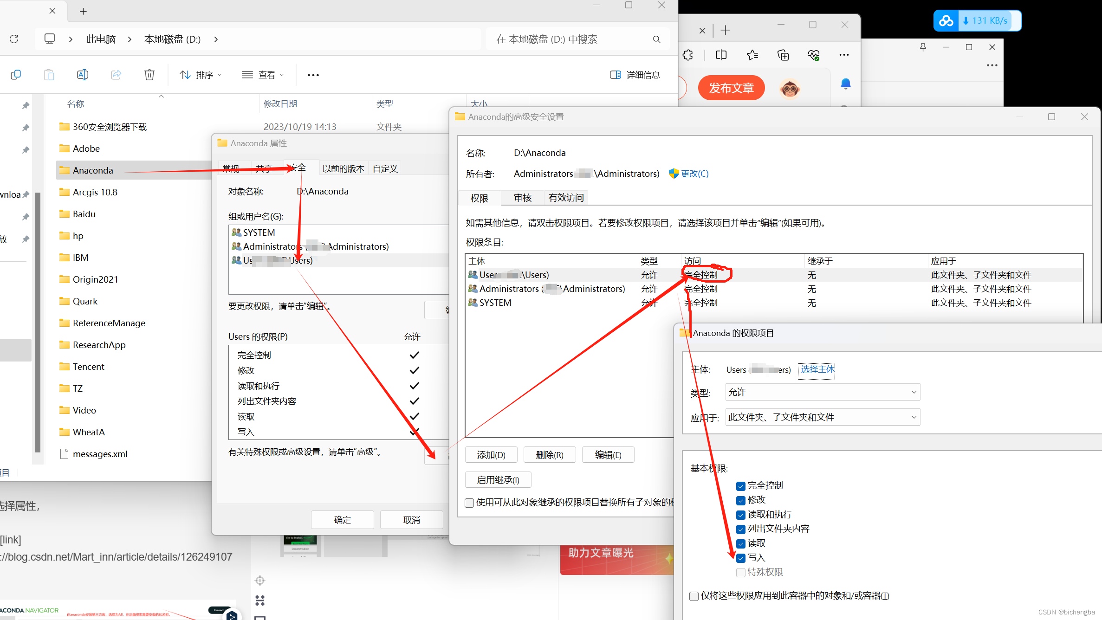Click the Collections icon in Edge toolbar
Viewport: 1102px width, 620px height.
click(783, 55)
